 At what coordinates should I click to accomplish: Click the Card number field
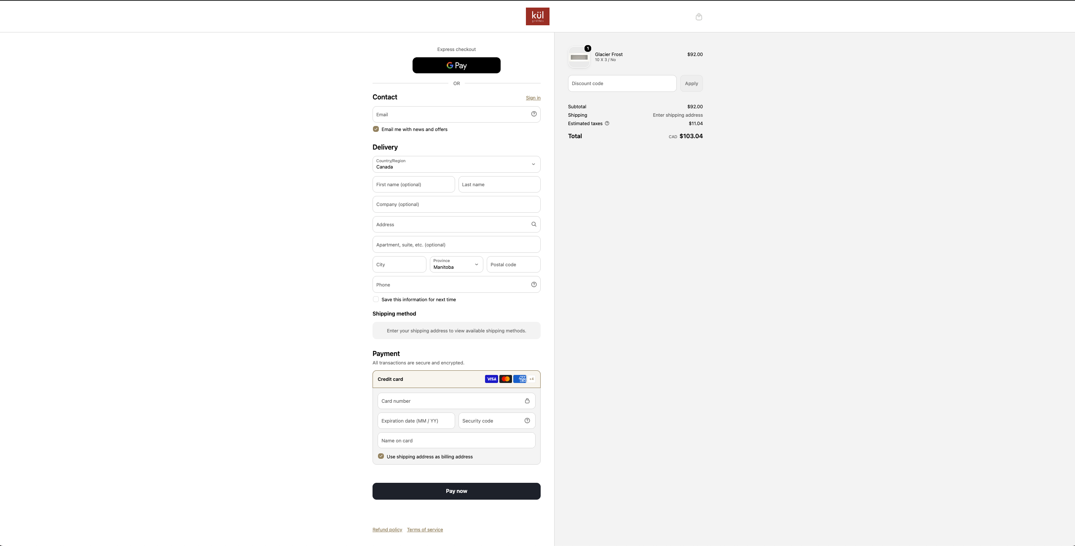pos(456,401)
